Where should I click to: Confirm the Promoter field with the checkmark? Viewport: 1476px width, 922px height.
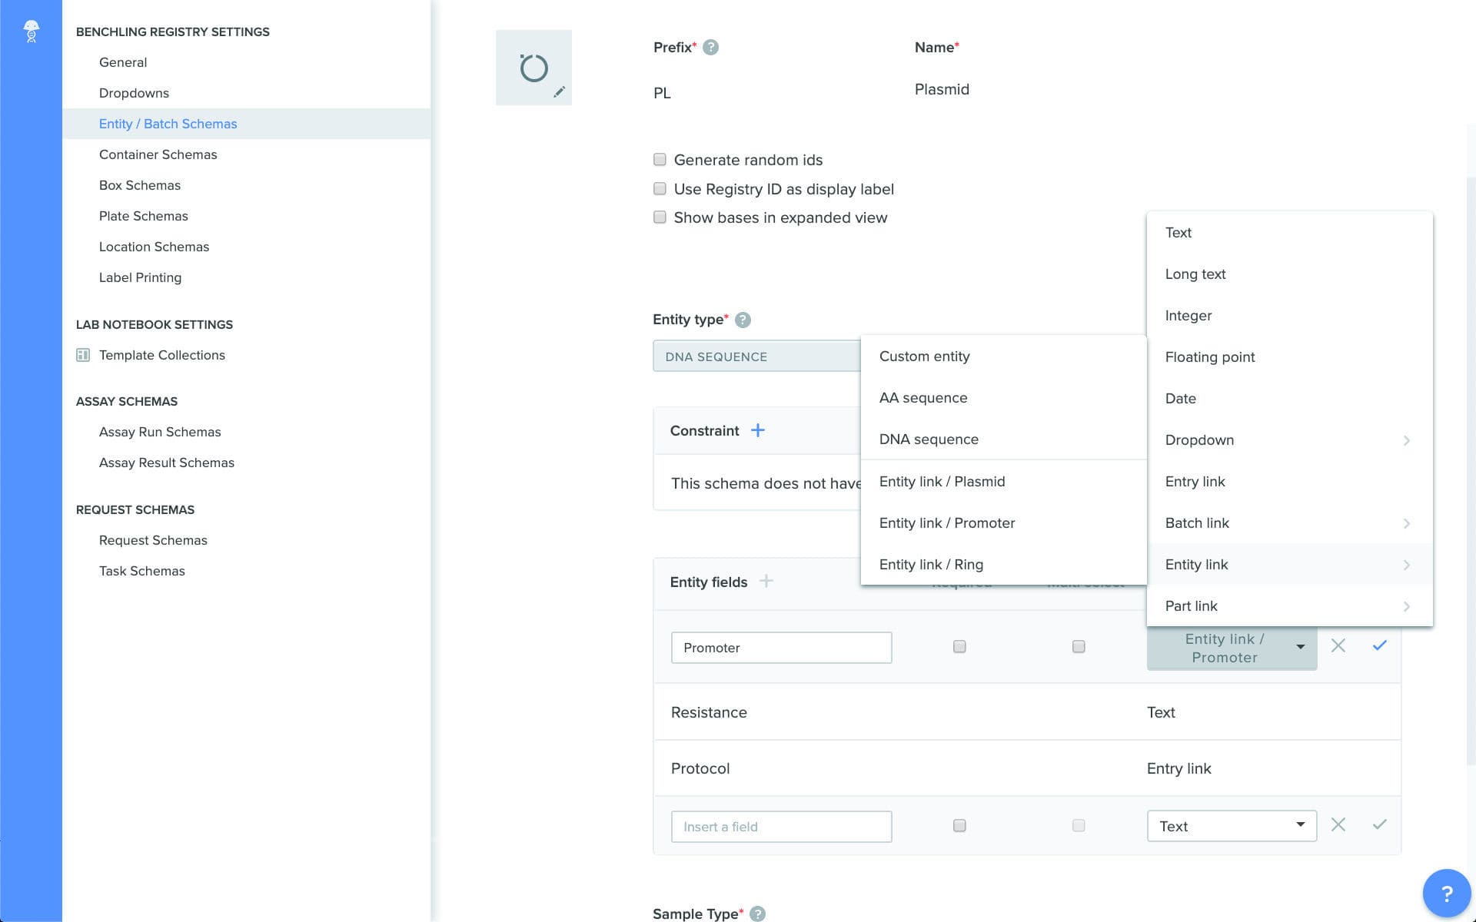click(1379, 646)
